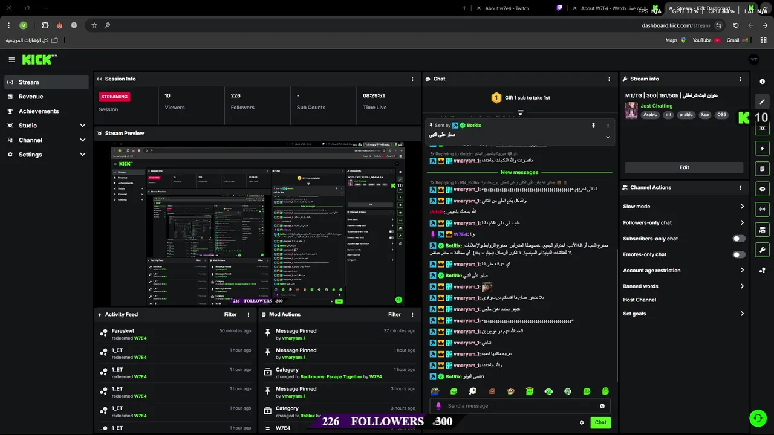Go to Achievements in the sidebar

coord(46,111)
